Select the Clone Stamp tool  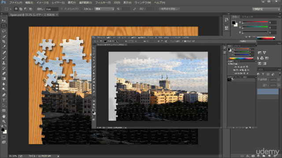[x=4, y=63]
